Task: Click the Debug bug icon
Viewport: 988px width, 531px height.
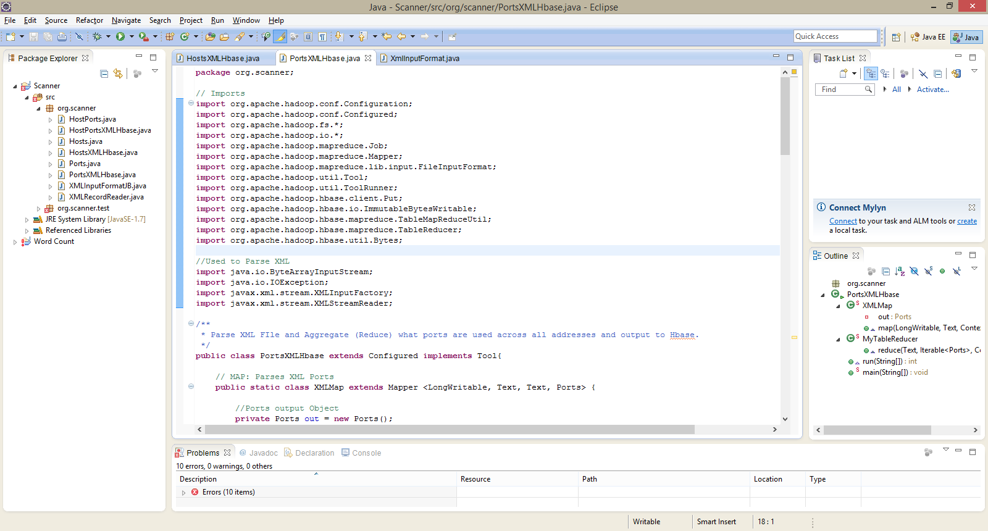Action: tap(97, 36)
